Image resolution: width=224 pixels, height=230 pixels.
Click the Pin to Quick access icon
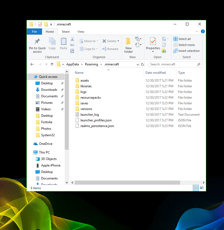pos(37,41)
